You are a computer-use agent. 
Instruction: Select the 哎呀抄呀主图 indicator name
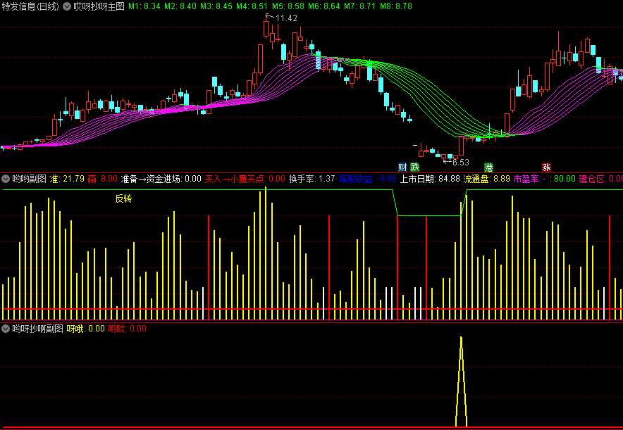point(99,6)
